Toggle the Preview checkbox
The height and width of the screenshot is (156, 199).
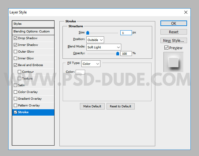coord(166,48)
